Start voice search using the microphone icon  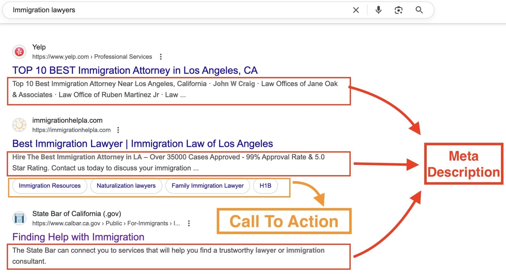378,10
